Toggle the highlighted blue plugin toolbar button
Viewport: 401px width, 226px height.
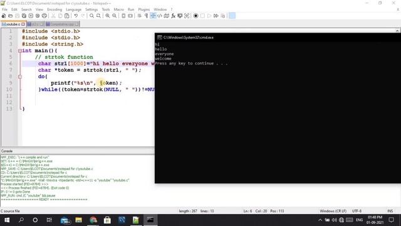tap(232, 16)
